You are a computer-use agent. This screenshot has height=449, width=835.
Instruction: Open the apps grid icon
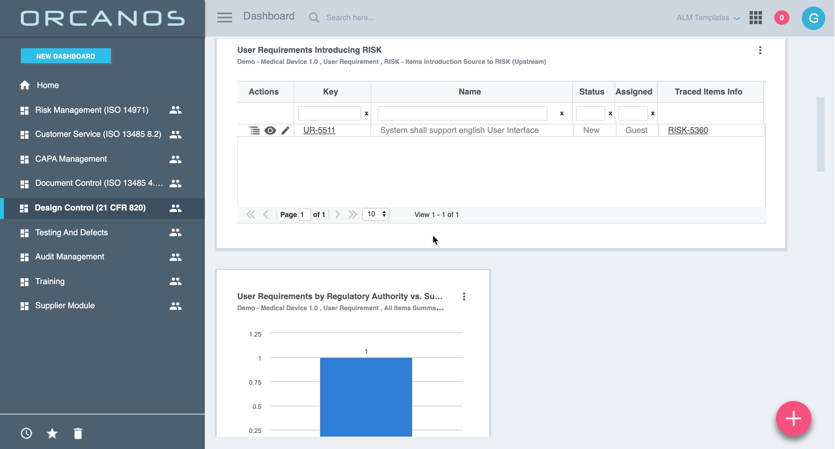click(x=755, y=18)
